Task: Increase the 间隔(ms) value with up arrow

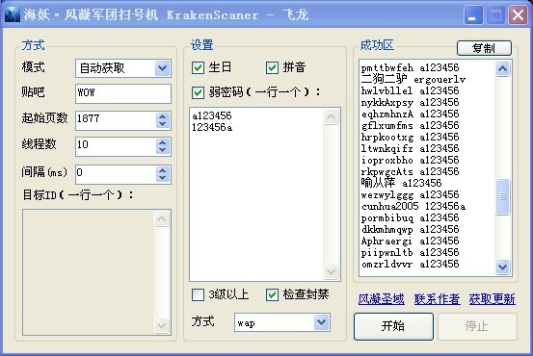Action: pos(163,170)
